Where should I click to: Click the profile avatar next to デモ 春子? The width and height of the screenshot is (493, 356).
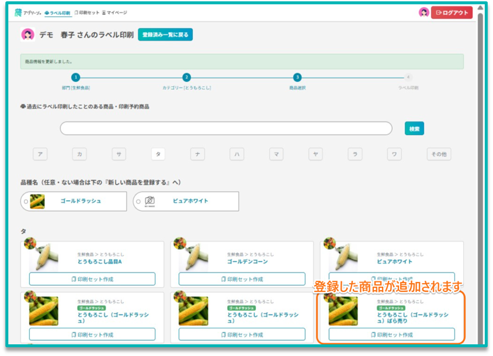pos(27,35)
